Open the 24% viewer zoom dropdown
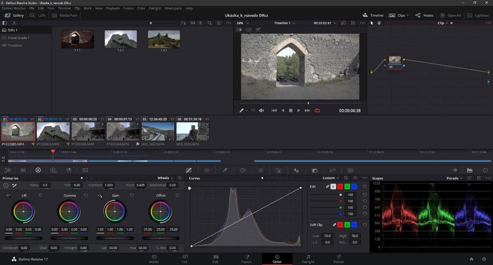493x265 pixels. click(243, 23)
